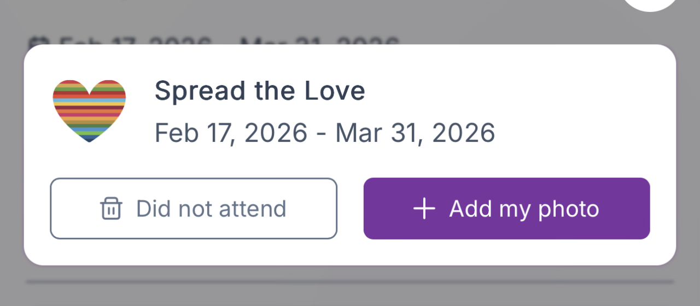Open the Spread the Love event heart badge
The height and width of the screenshot is (306, 700).
coord(89,111)
